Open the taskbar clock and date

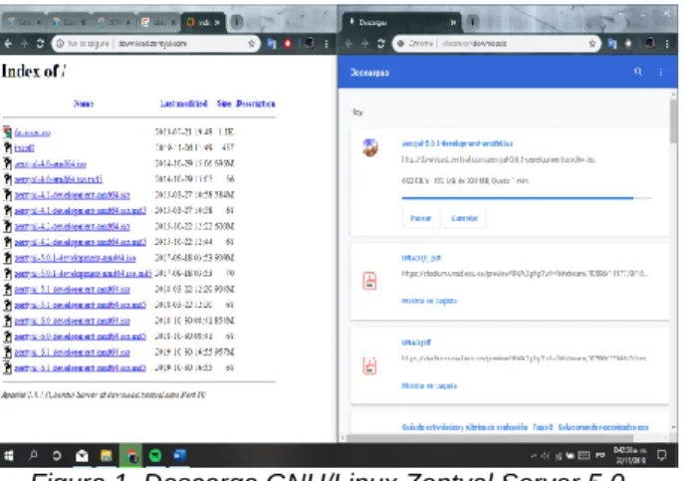631,456
